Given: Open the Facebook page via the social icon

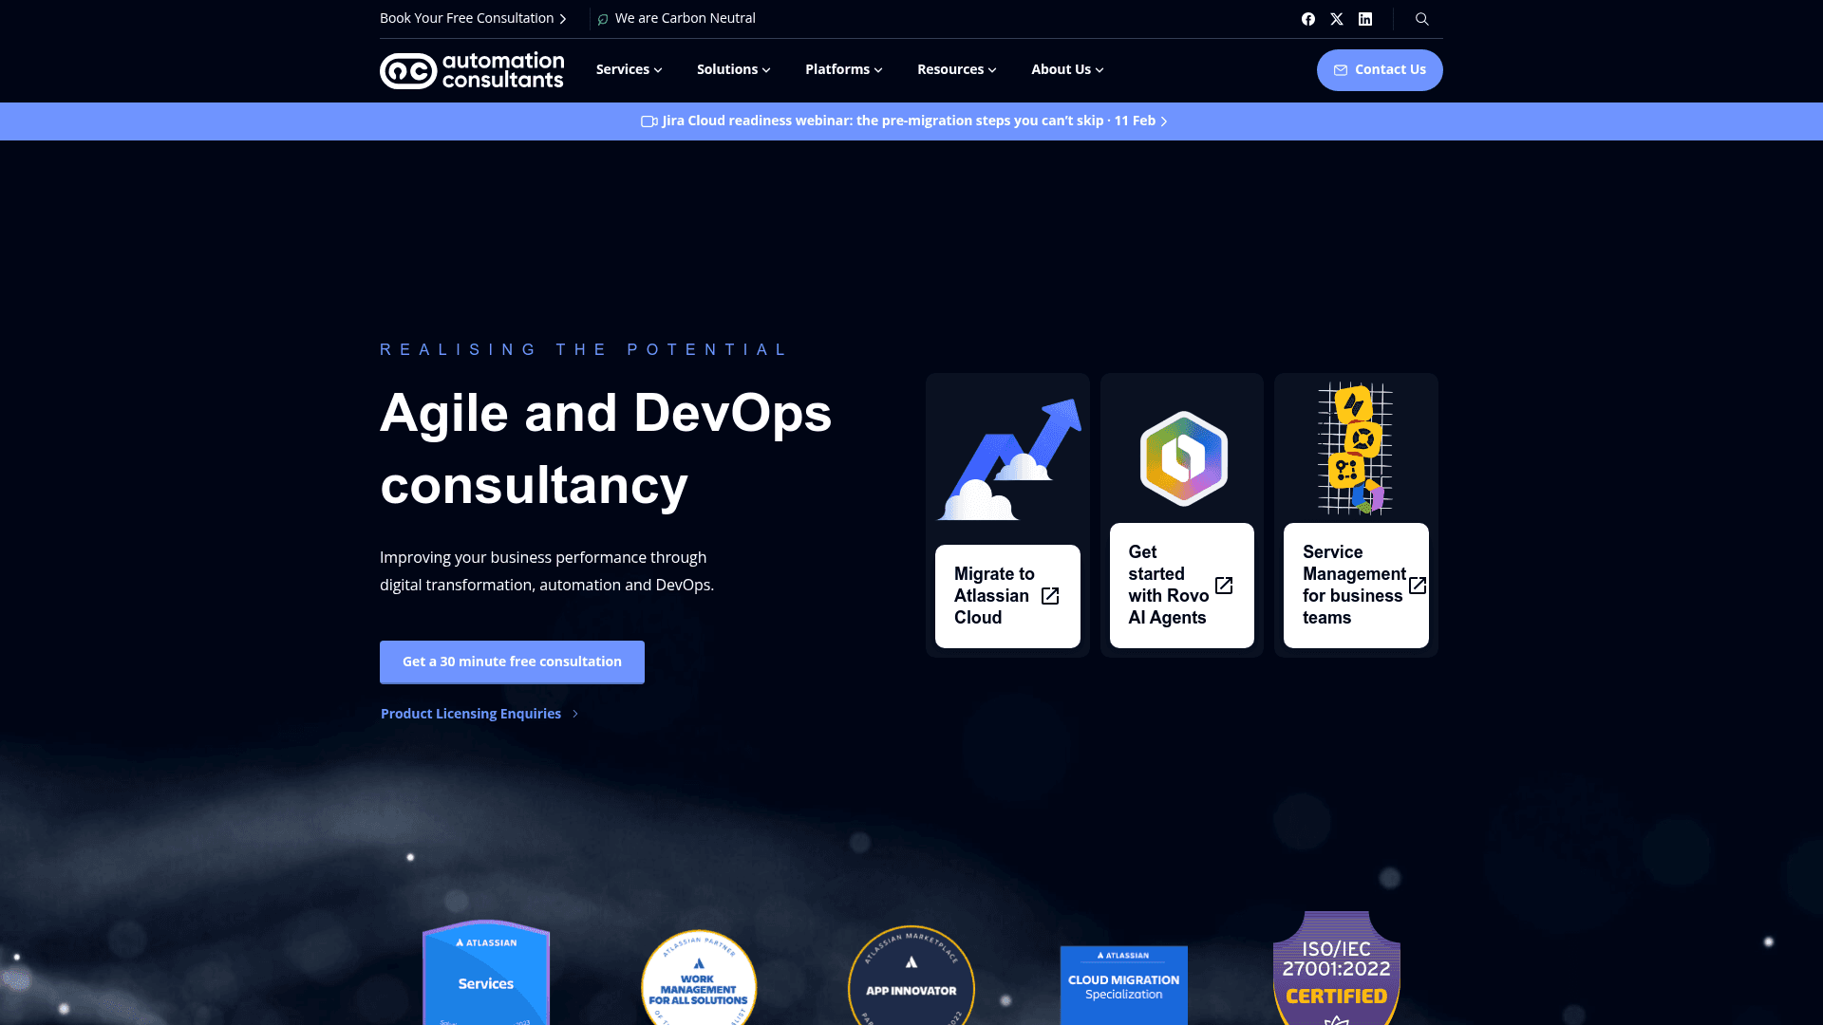Looking at the screenshot, I should tap(1308, 18).
